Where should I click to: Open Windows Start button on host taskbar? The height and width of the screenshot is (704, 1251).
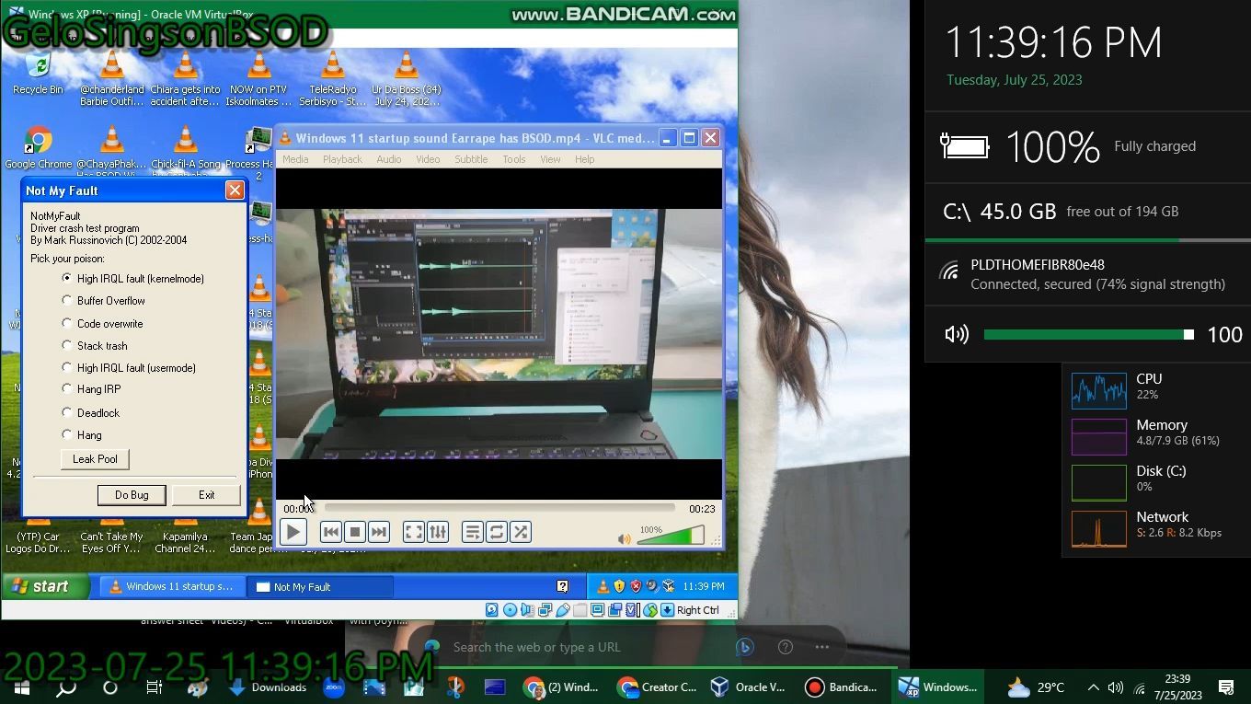[22, 687]
